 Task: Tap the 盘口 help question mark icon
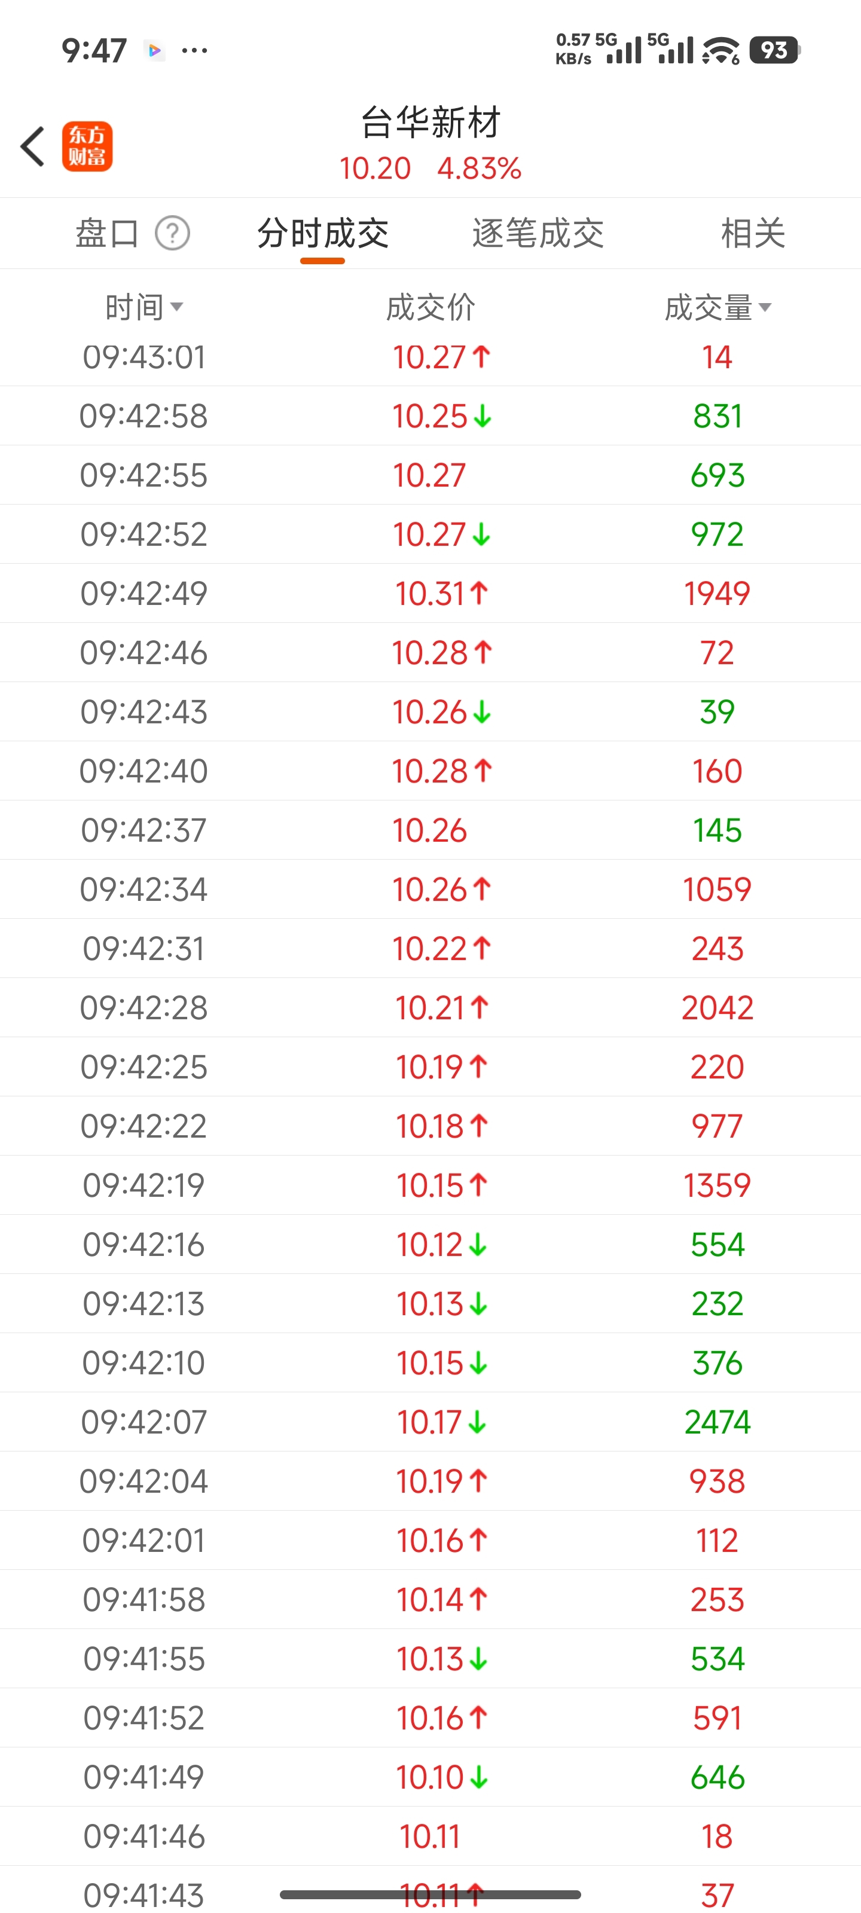[172, 233]
